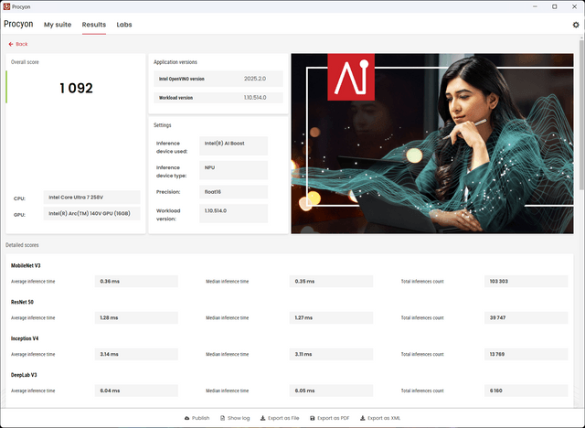Select DeepLab V3 median time 6.05 ms
The height and width of the screenshot is (428, 585).
pos(331,391)
